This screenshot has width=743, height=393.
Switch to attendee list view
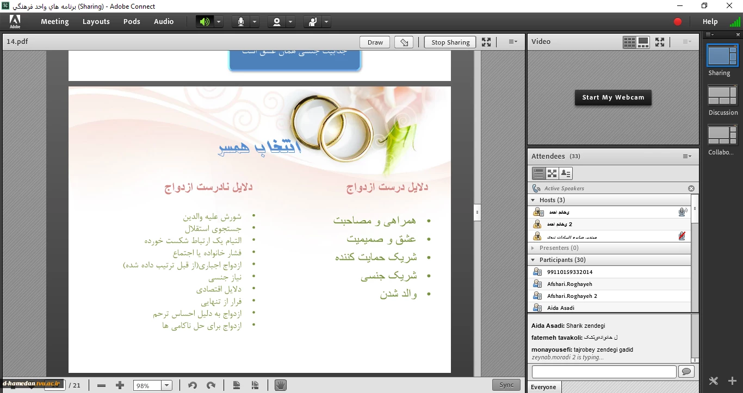coord(538,173)
